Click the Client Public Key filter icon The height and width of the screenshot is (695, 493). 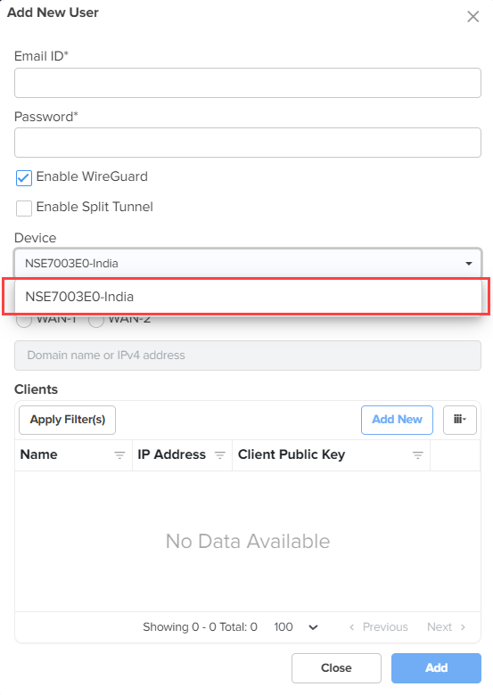pos(417,454)
